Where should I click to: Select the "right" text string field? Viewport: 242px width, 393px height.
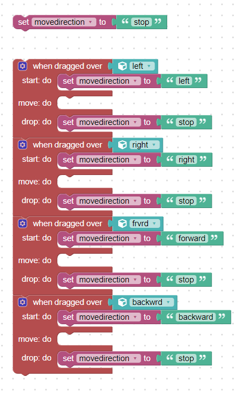(186, 160)
